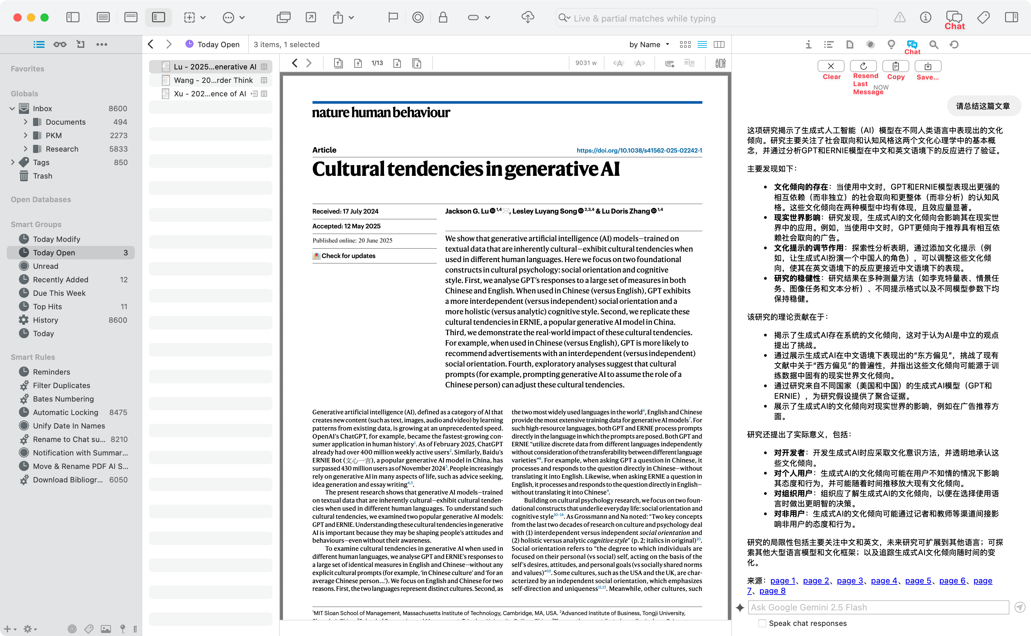Click the flag icon in toolbar
This screenshot has width=1031, height=636.
coord(393,17)
